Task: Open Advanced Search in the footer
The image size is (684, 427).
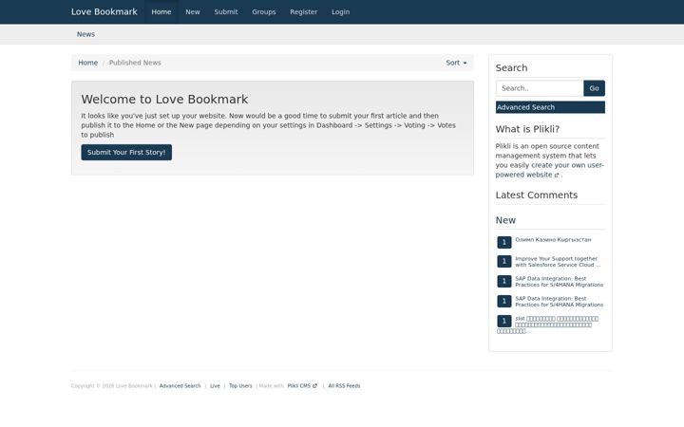Action: [x=180, y=385]
